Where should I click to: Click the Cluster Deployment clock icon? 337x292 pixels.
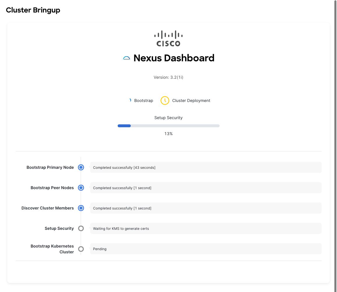coord(165,101)
